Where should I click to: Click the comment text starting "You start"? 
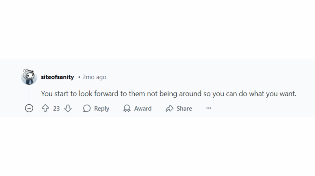point(169,94)
